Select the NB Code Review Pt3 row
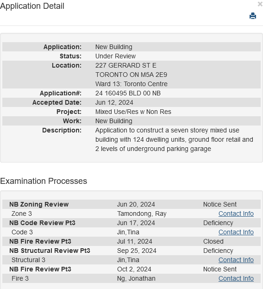Image resolution: width=263 pixels, height=289 pixels. pyautogui.click(x=131, y=223)
